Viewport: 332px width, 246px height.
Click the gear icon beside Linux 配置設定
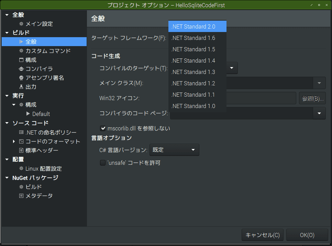pos(21,169)
